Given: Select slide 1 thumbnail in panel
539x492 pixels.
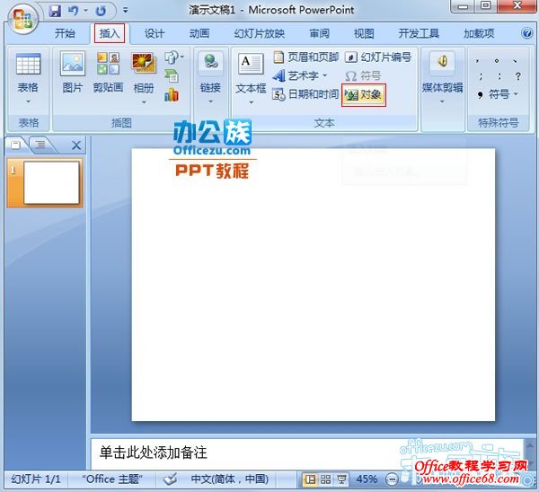Looking at the screenshot, I should (50, 184).
